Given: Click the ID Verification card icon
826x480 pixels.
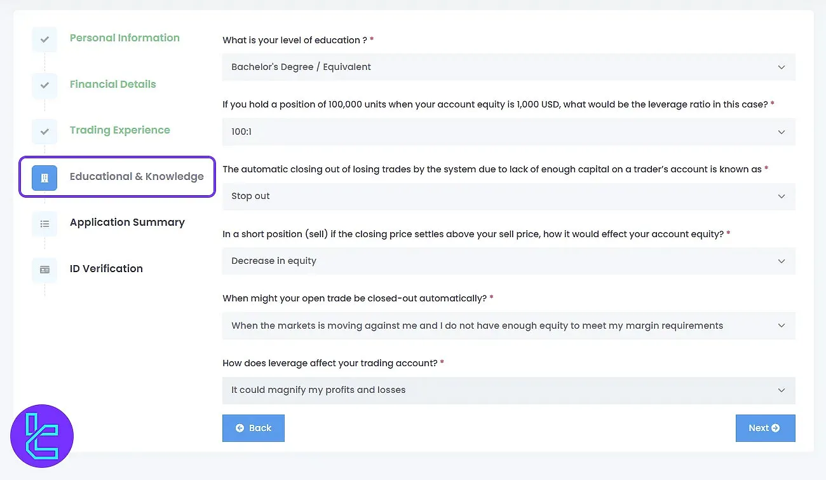Looking at the screenshot, I should [44, 270].
